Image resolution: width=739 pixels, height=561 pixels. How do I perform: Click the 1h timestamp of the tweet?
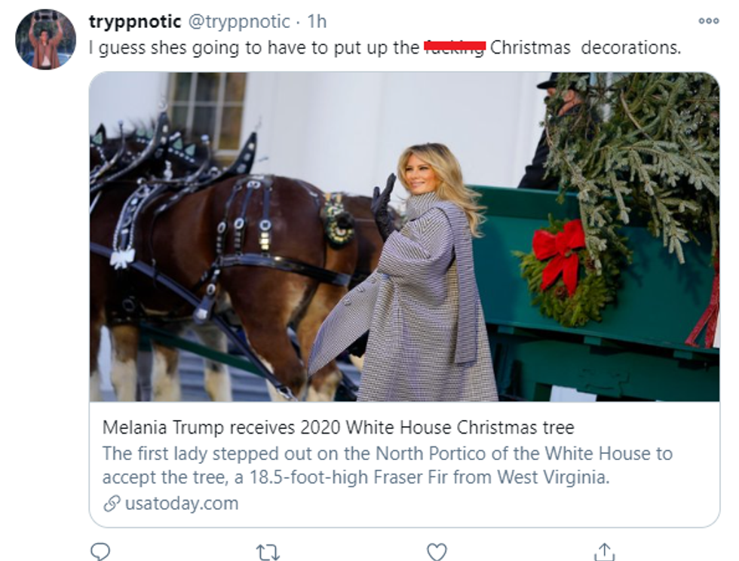[x=317, y=21]
